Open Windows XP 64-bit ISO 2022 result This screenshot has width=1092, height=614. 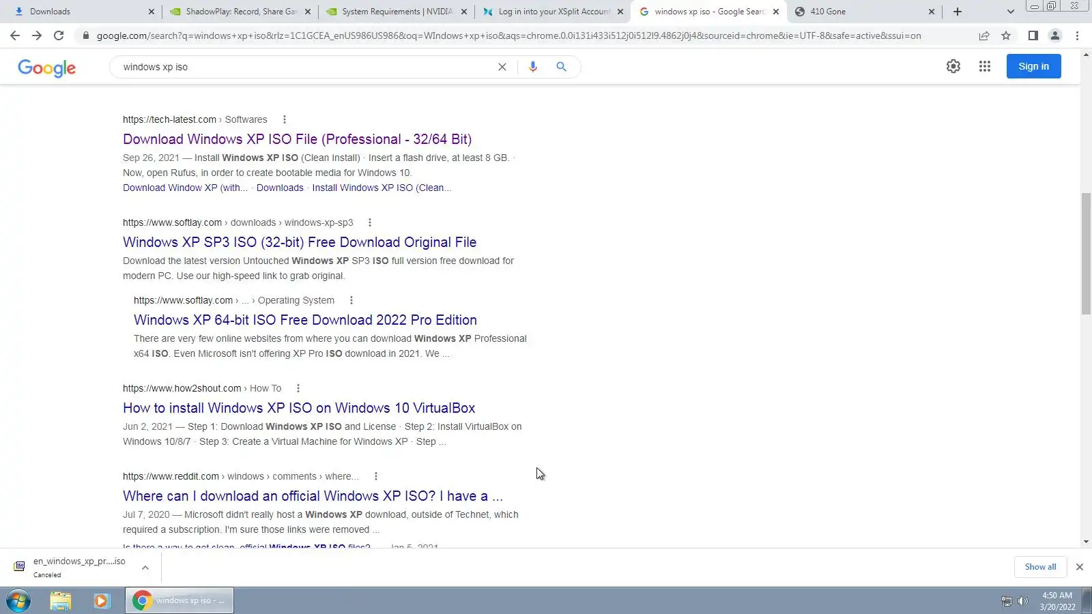pyautogui.click(x=305, y=320)
